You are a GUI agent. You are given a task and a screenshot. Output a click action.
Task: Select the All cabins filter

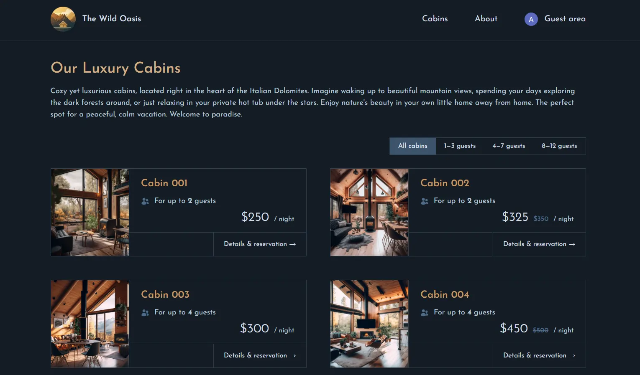tap(412, 146)
